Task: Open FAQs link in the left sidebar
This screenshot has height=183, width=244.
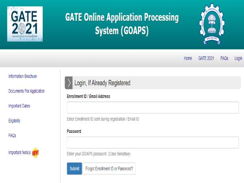Action: pos(12,135)
